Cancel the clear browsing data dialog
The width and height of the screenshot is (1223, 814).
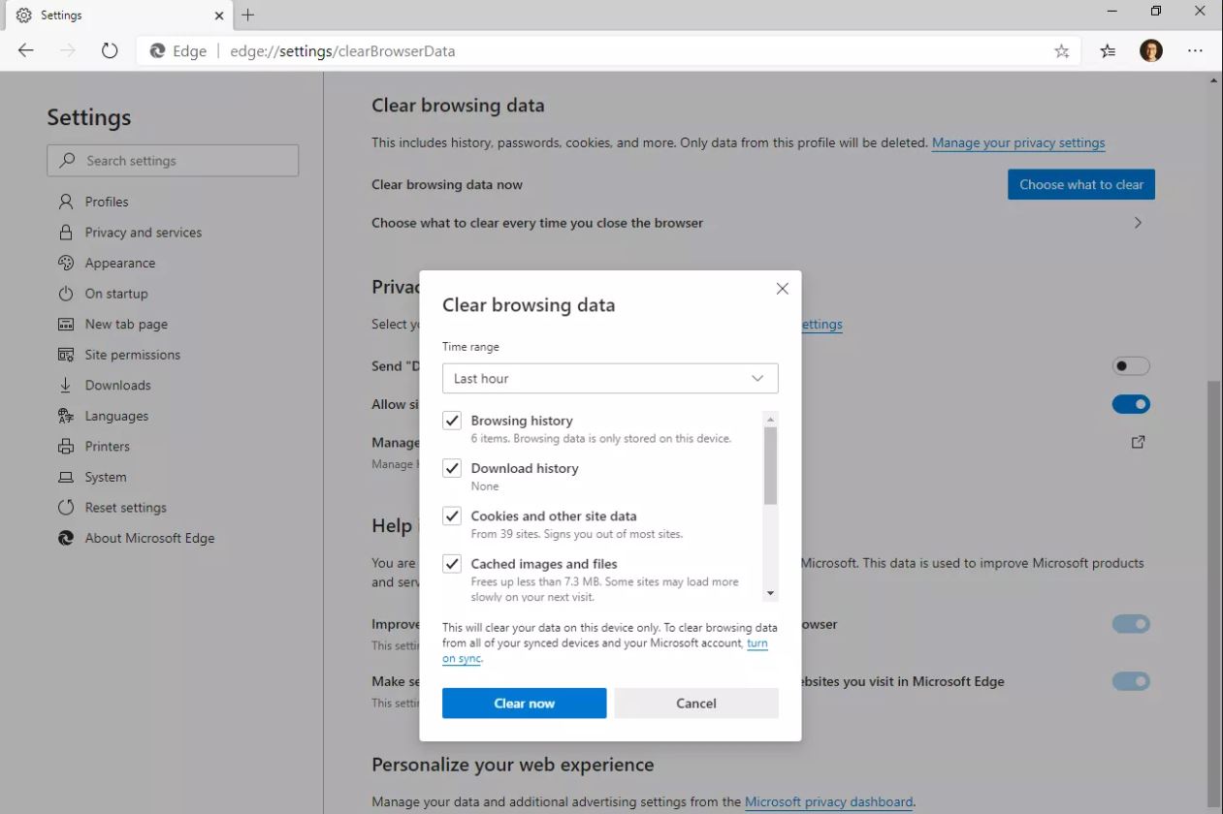(695, 704)
